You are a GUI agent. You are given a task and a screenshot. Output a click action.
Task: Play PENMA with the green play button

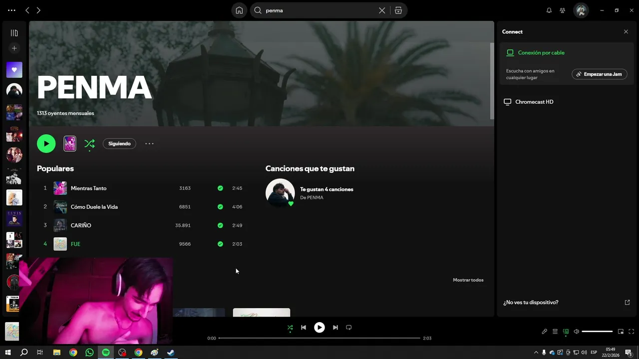46,144
